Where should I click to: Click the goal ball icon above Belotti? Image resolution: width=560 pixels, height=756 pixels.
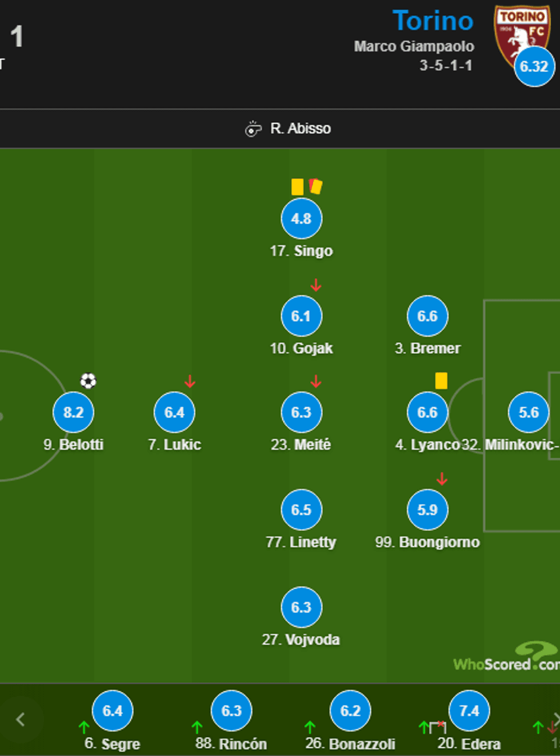88,381
